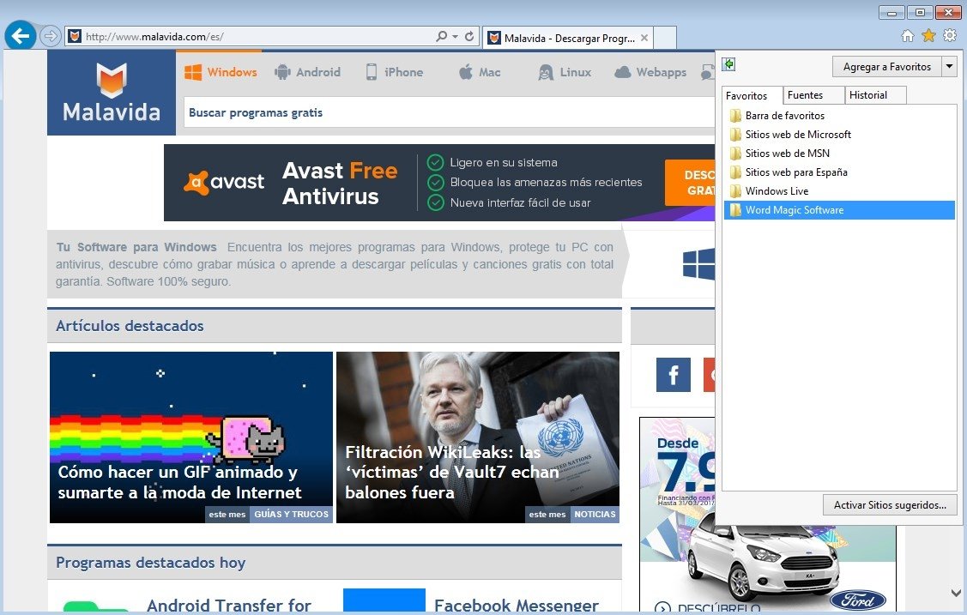This screenshot has height=615, width=967.
Task: Click the Artículos destacados heading
Action: (x=130, y=325)
